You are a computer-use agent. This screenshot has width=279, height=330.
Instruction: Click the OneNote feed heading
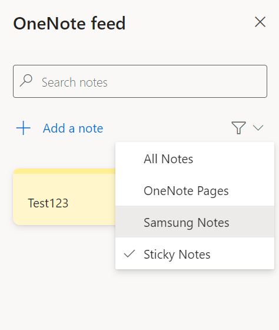(69, 23)
